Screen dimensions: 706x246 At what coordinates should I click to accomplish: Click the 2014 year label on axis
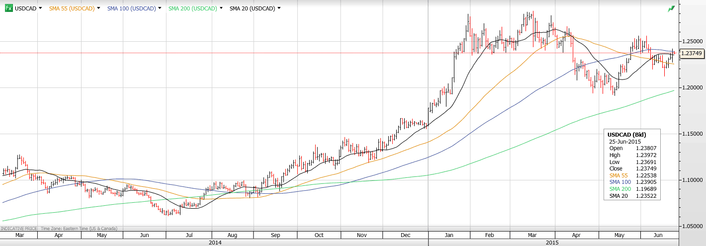[x=215, y=243]
